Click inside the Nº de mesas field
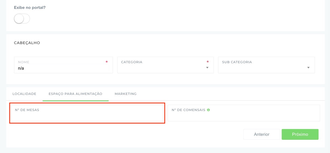The image size is (330, 153). click(87, 117)
